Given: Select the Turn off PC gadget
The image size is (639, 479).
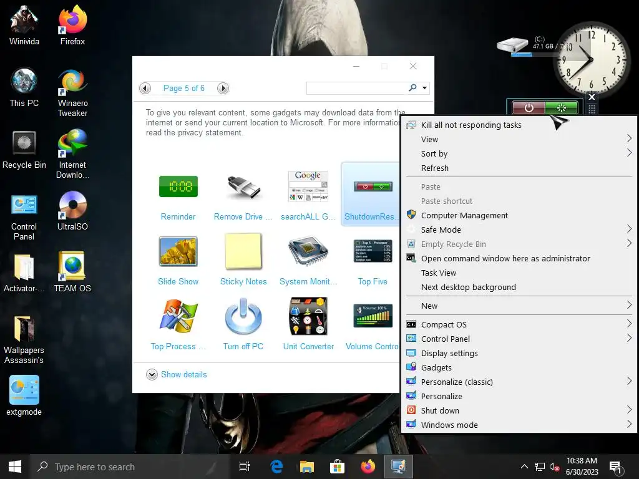Looking at the screenshot, I should pos(243,325).
